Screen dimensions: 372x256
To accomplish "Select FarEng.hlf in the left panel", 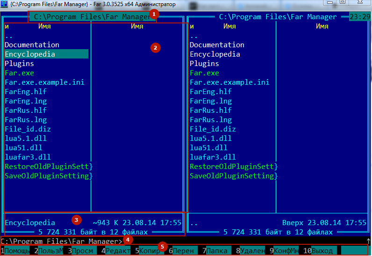I will pos(26,92).
